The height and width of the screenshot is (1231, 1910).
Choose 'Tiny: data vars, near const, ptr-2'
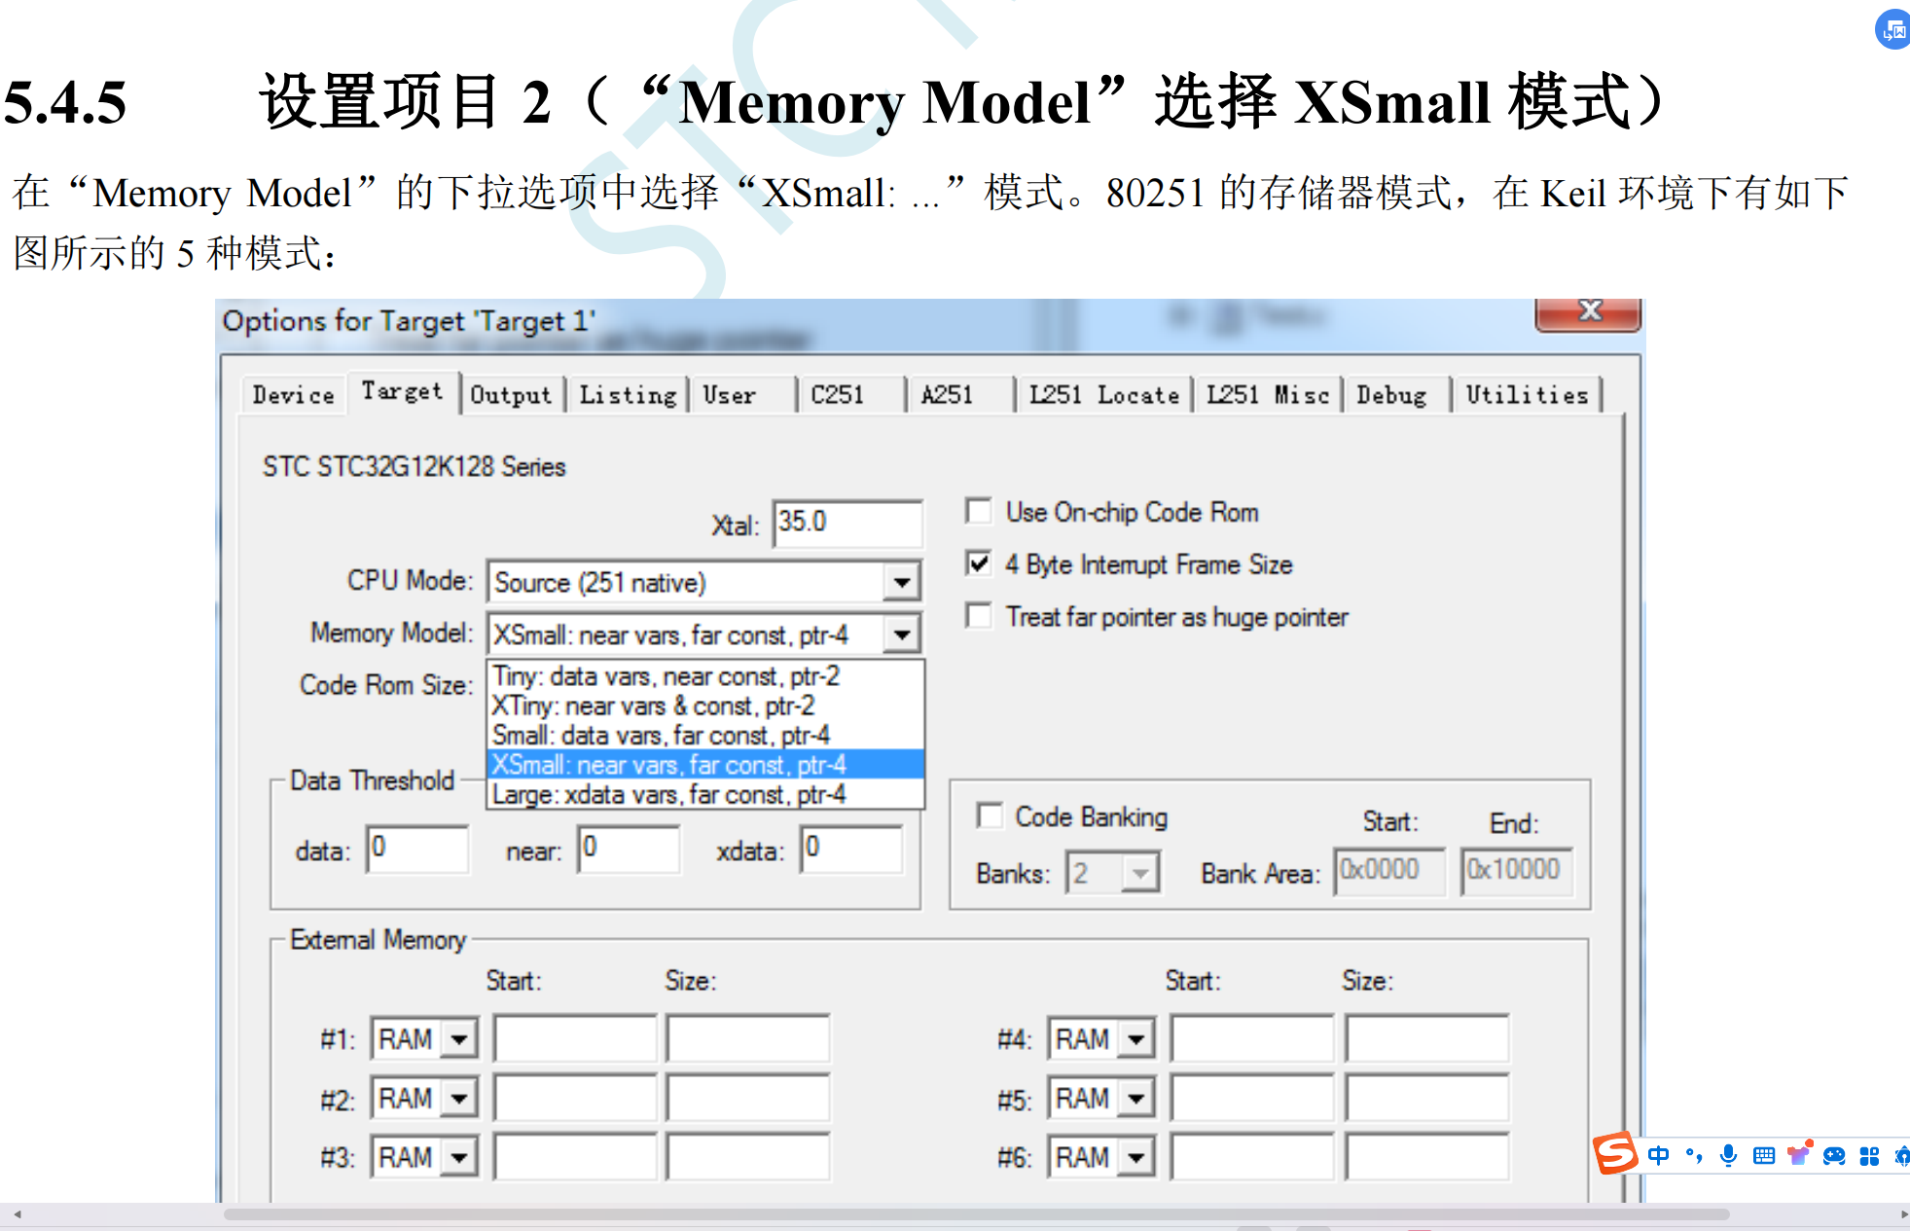tap(705, 675)
